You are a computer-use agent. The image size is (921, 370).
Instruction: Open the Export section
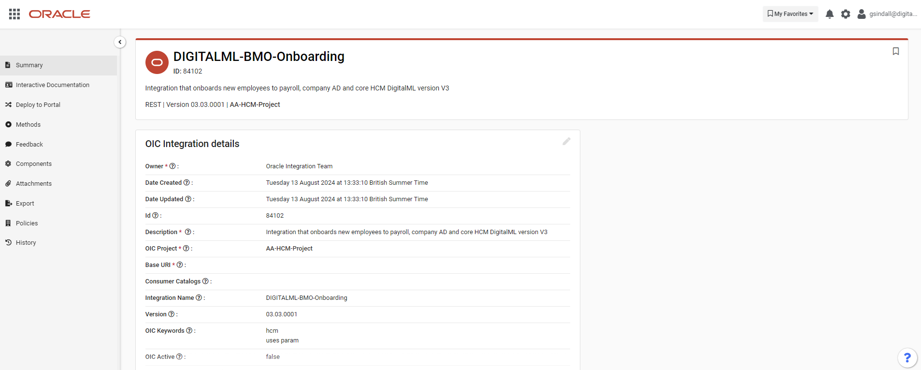[58, 204]
